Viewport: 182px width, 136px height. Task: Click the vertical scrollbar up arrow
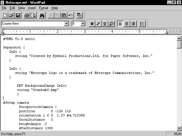(x=179, y=38)
